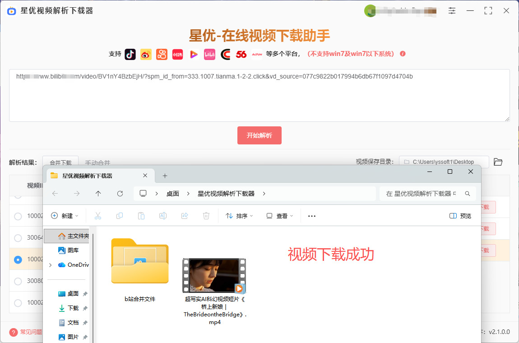Click the Cut scissors icon in Explorer
This screenshot has height=343, width=519.
click(x=97, y=216)
